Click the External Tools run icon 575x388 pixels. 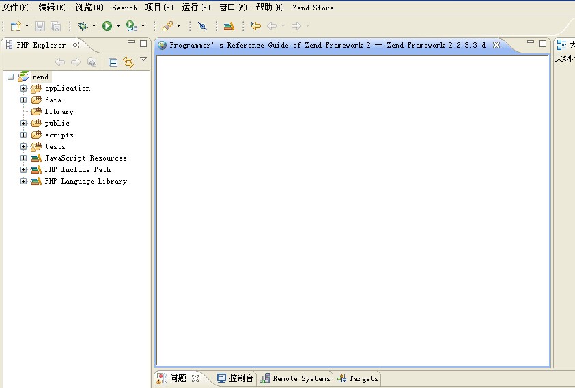click(x=131, y=26)
